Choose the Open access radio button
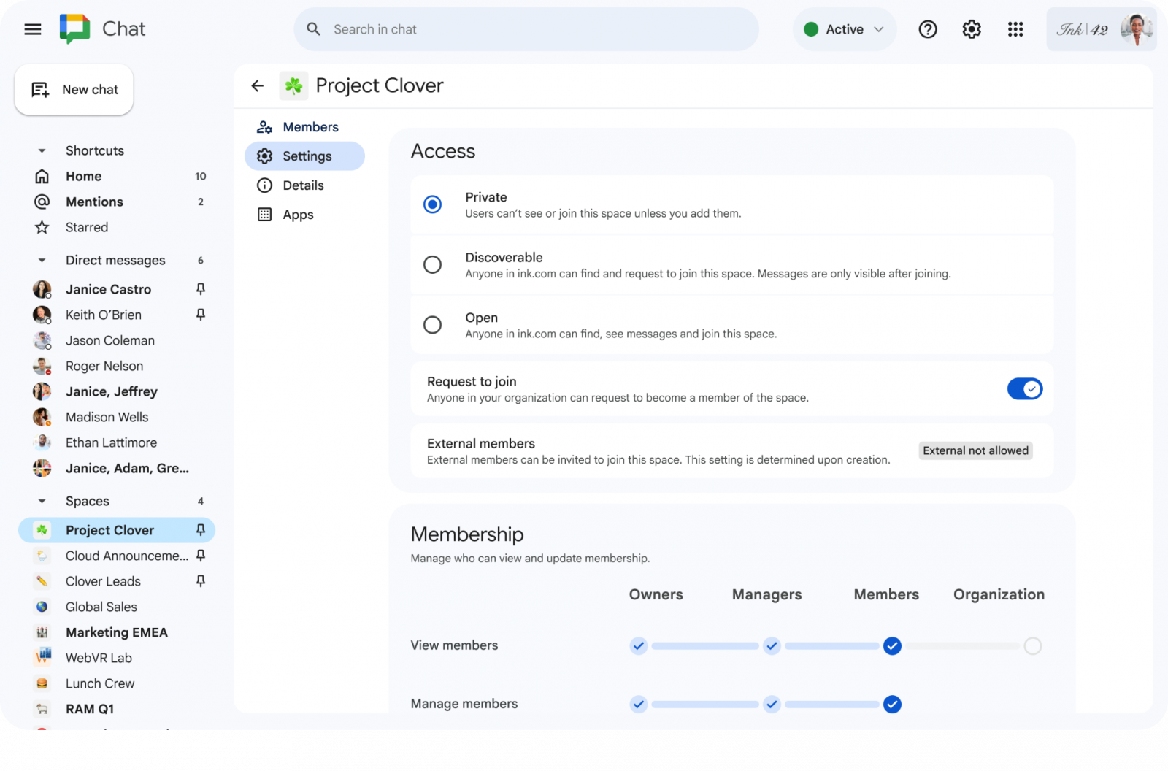Image resolution: width=1168 pixels, height=771 pixels. [x=433, y=324]
